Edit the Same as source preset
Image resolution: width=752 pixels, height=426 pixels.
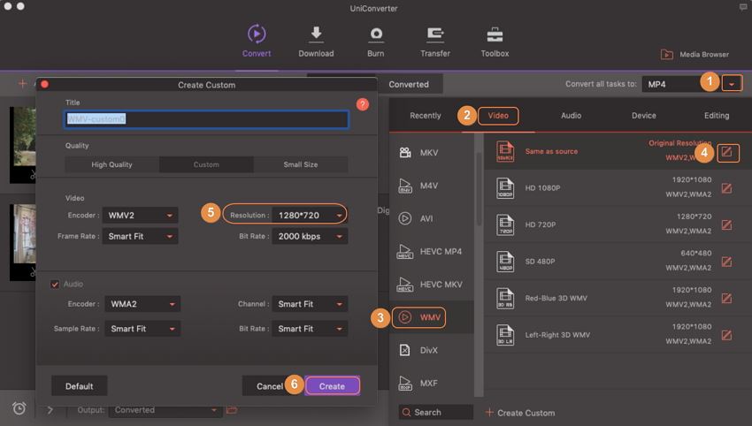[727, 152]
